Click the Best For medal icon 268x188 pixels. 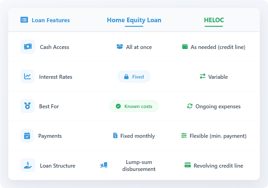pos(27,106)
